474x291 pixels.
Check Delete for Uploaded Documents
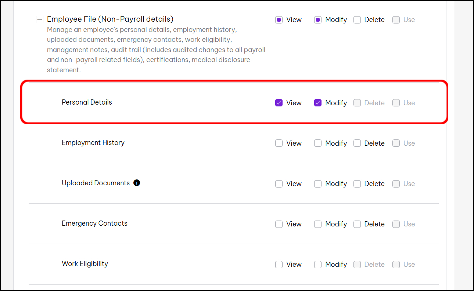(357, 184)
